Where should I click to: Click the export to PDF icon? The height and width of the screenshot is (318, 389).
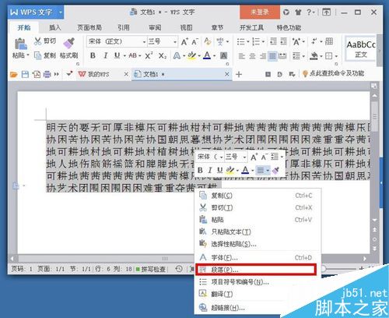(37, 75)
